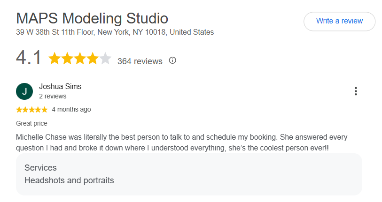382x202 pixels.
Task: Open the info icon beside 364 reviews
Action: pos(172,60)
